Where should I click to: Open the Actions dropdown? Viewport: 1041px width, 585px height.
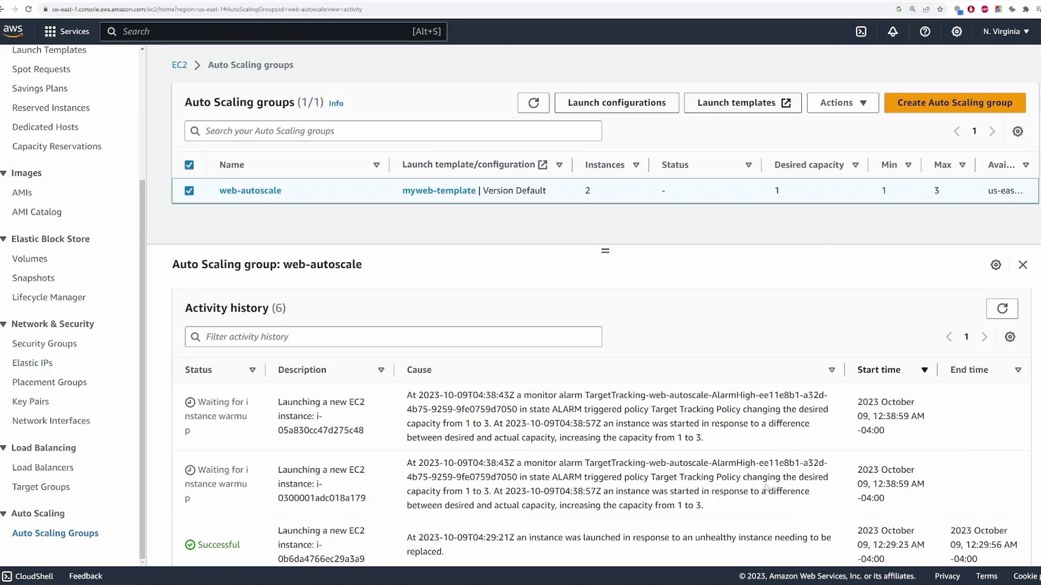(x=842, y=103)
